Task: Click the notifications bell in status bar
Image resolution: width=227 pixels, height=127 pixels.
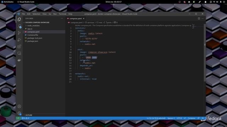Action: click(203, 118)
